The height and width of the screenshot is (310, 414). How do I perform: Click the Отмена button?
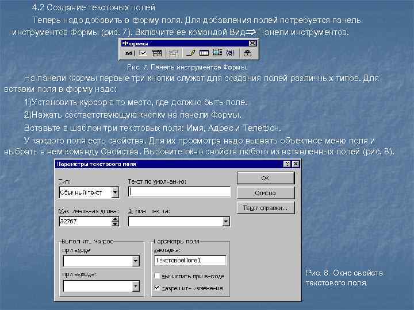click(x=265, y=193)
